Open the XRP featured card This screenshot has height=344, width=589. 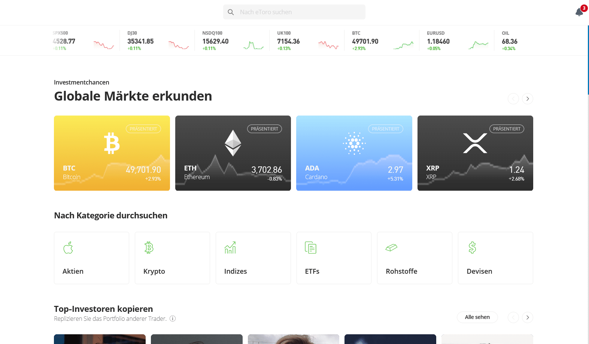point(475,153)
